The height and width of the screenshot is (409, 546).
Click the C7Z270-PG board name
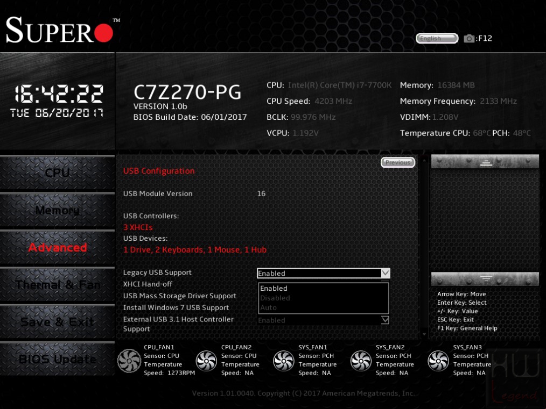[187, 92]
